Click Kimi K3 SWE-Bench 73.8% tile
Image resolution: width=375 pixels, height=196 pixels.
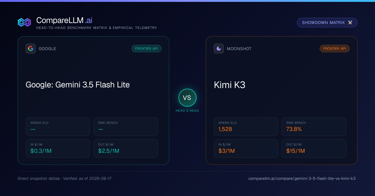pos(314,127)
